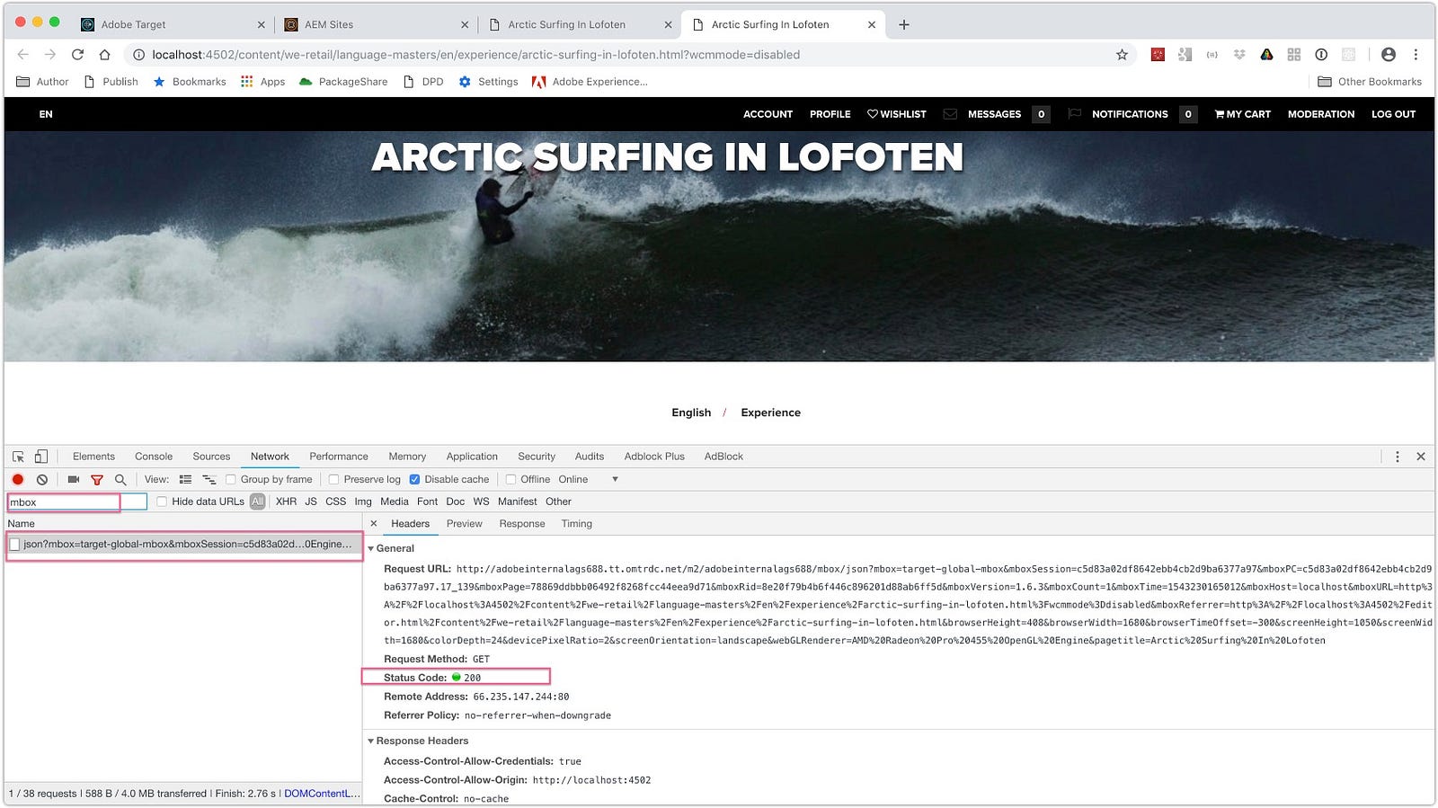The width and height of the screenshot is (1438, 808).
Task: Select the XHR request type filter
Action: tap(286, 502)
